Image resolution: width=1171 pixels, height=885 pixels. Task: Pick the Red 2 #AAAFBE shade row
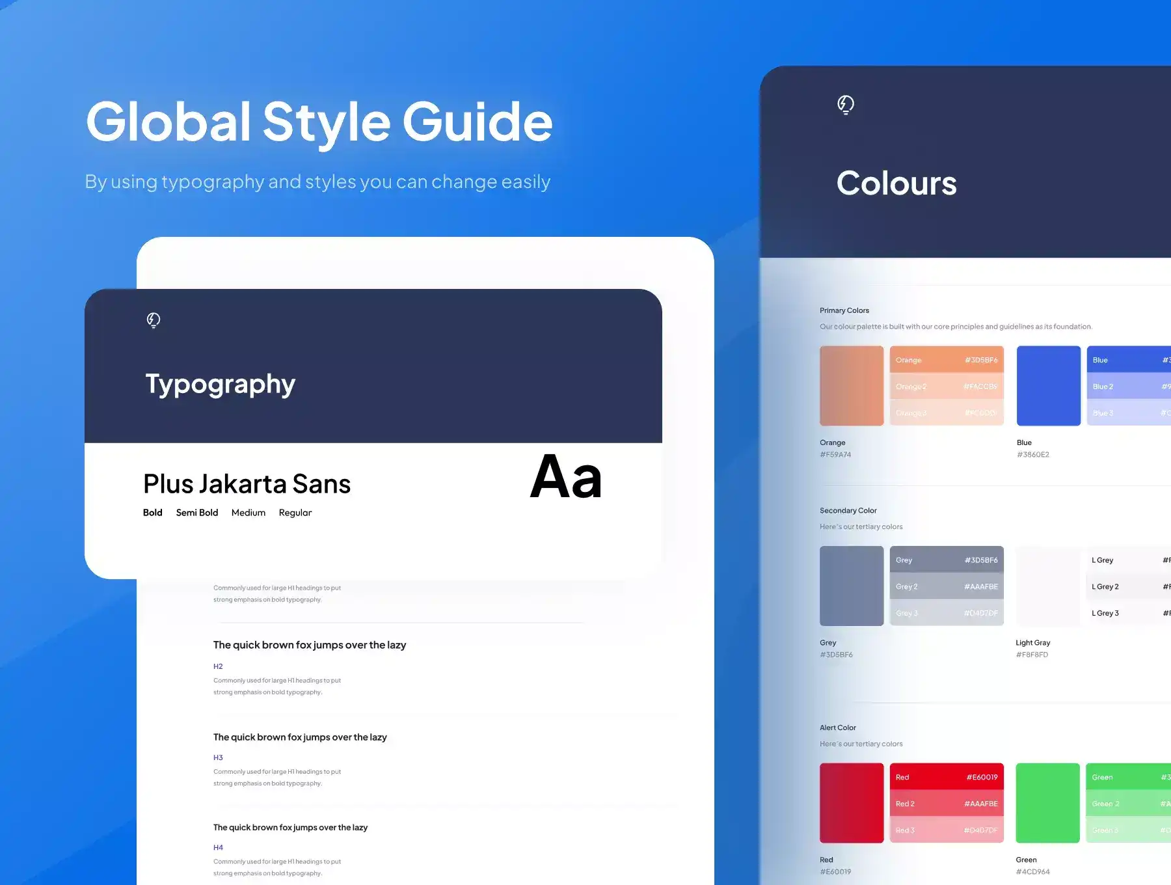coord(946,804)
